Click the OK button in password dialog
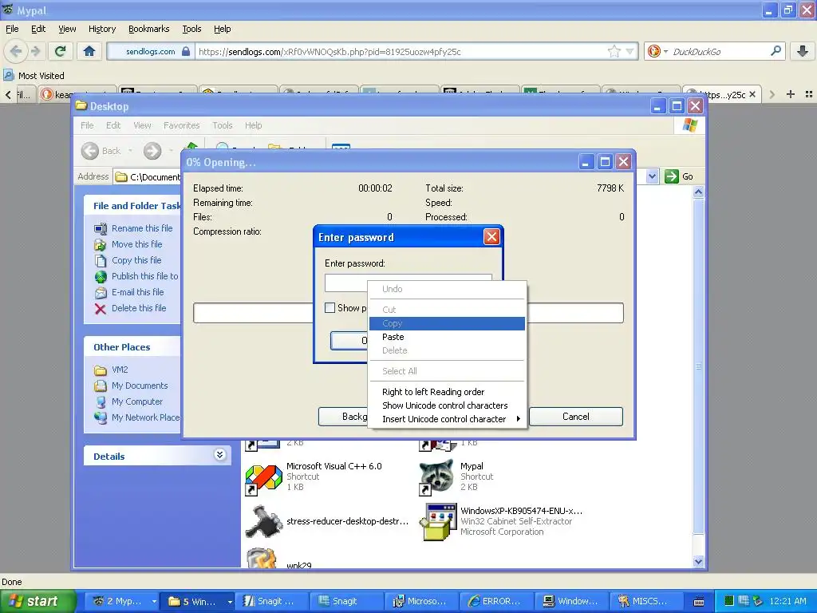Viewport: 817px width, 613px height. pyautogui.click(x=349, y=340)
